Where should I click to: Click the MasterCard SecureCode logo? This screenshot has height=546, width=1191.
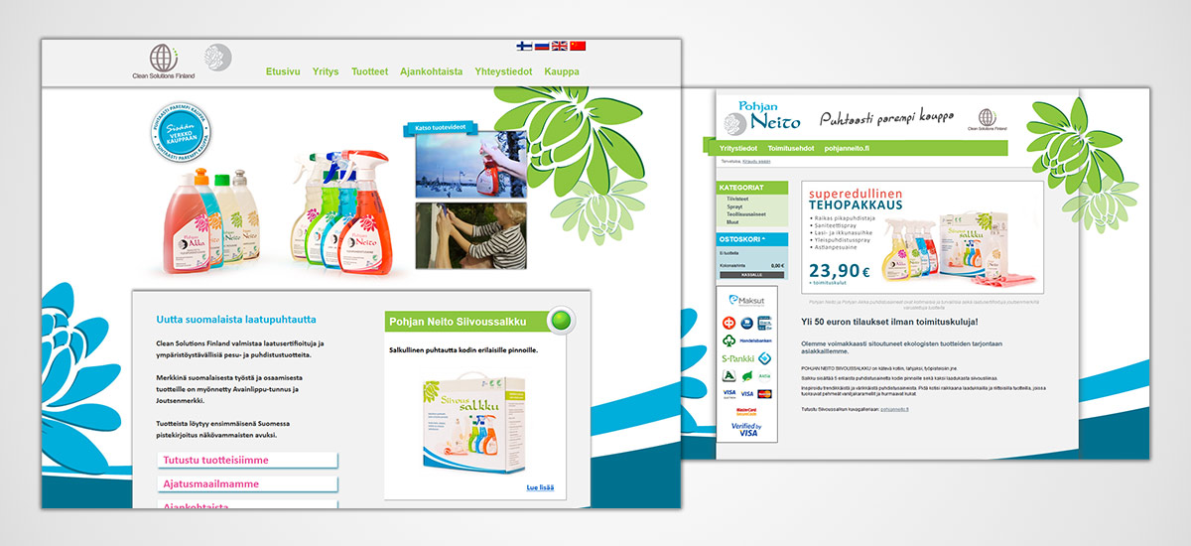point(746,411)
